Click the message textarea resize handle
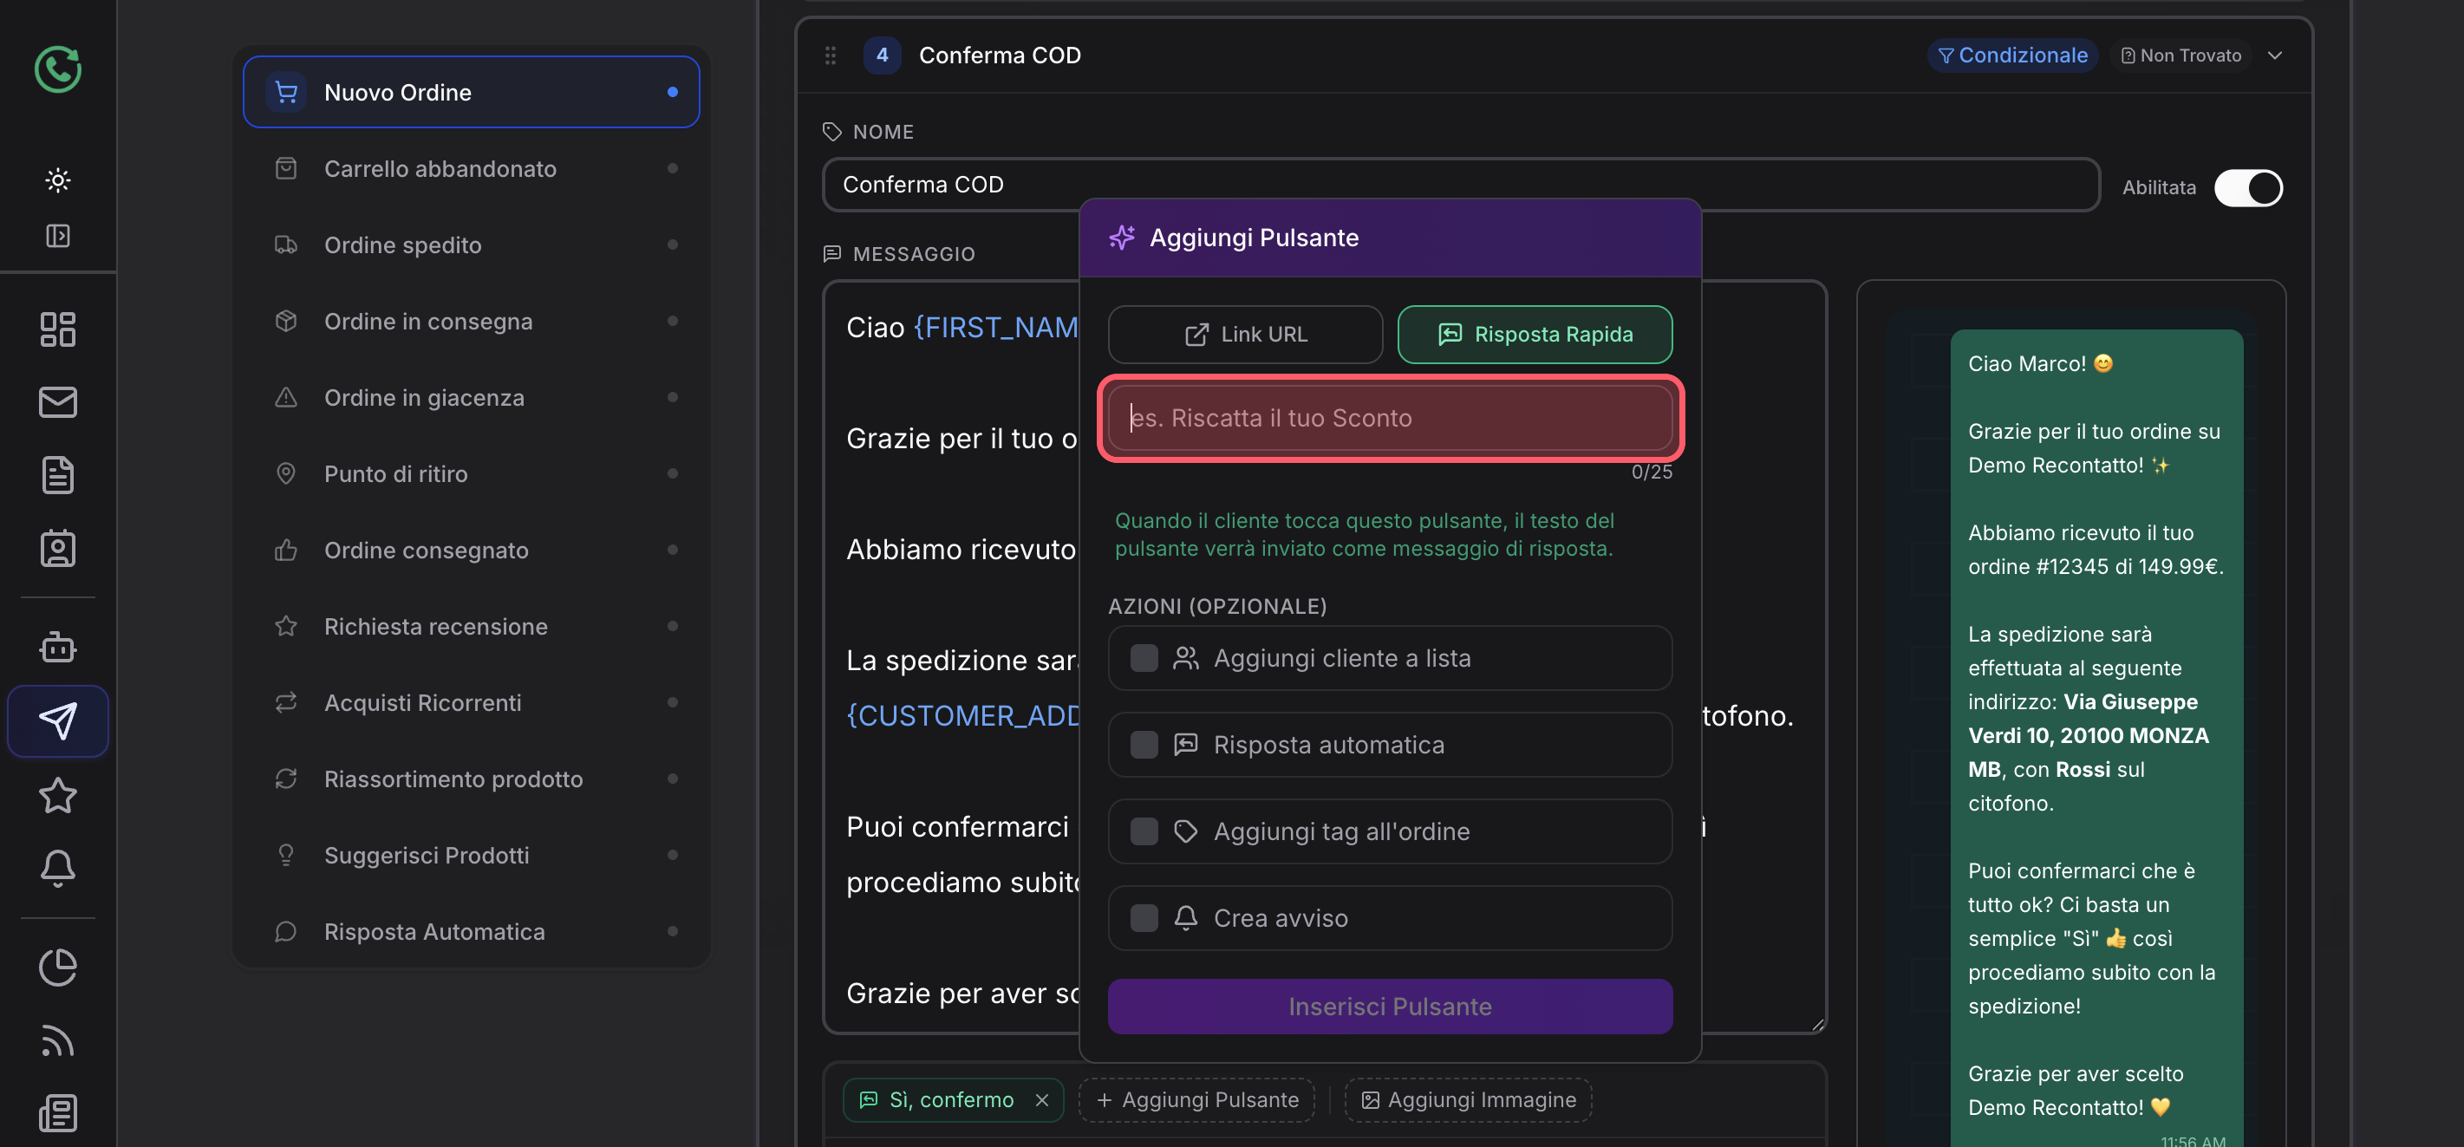This screenshot has width=2464, height=1147. point(1816,1024)
